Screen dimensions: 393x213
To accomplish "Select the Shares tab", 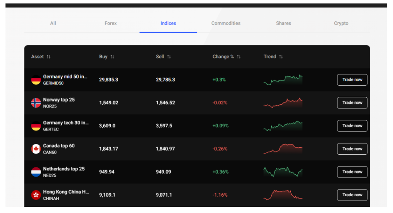I will [x=283, y=23].
